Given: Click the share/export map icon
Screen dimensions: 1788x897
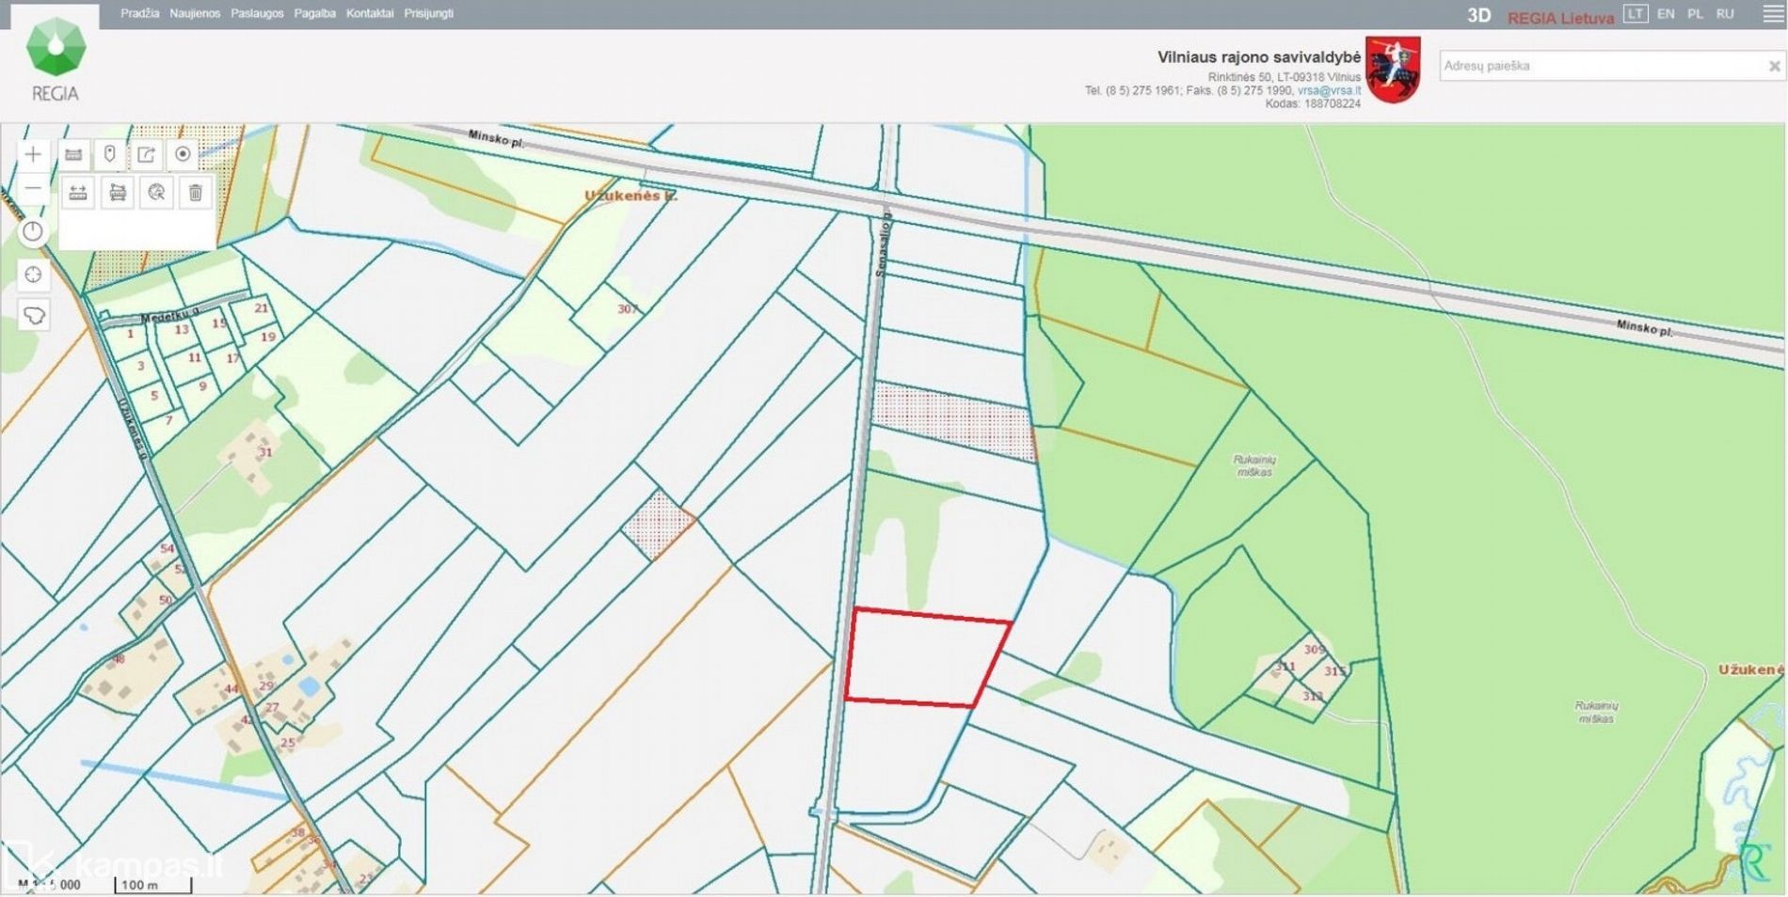Looking at the screenshot, I should [147, 154].
